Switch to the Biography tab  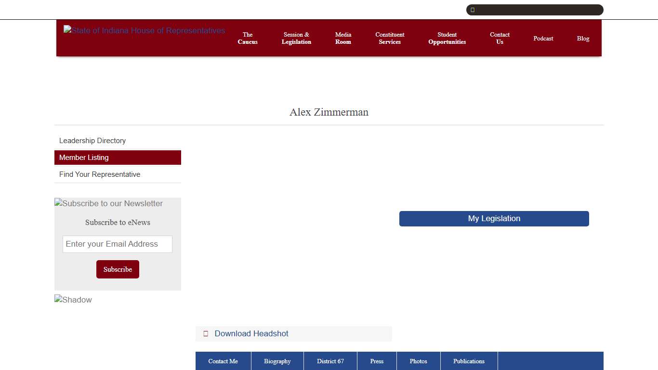(277, 361)
